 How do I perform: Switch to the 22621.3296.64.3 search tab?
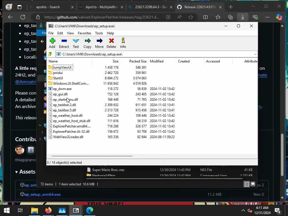click(151, 7)
